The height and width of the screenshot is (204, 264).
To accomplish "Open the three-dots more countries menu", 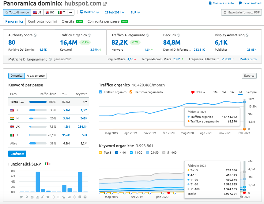I will 70,13.
